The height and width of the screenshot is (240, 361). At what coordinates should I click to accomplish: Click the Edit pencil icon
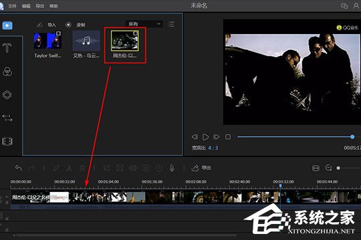56,168
